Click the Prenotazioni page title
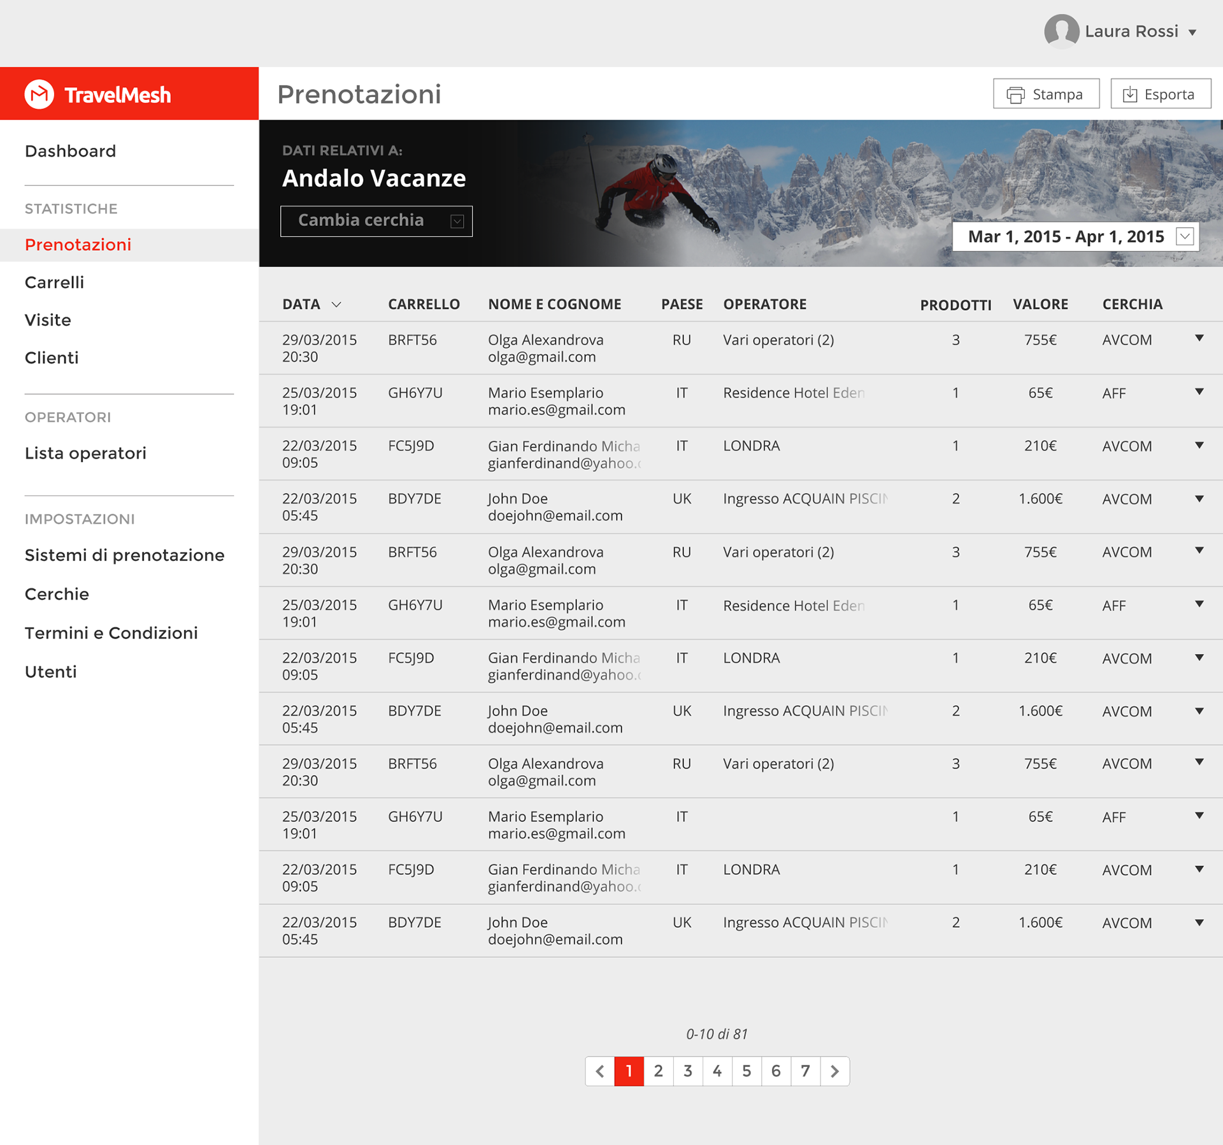This screenshot has width=1223, height=1145. 359,94
